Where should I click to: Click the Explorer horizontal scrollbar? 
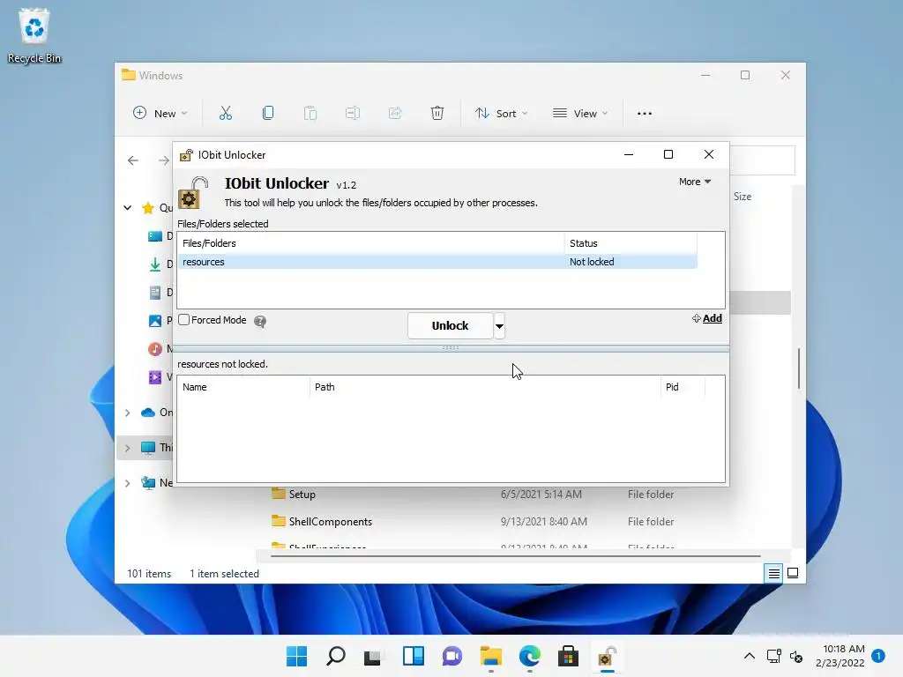pyautogui.click(x=515, y=556)
